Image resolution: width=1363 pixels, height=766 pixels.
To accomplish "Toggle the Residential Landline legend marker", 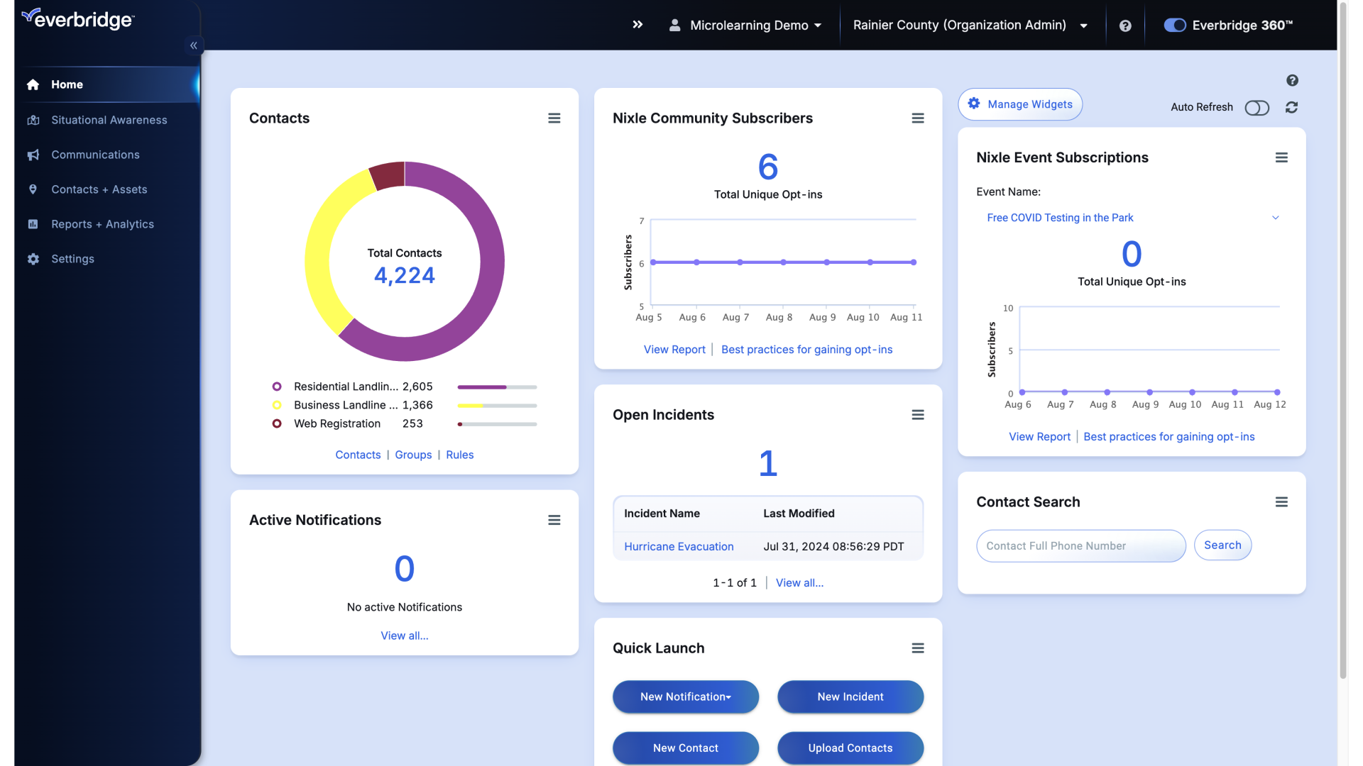I will pyautogui.click(x=277, y=387).
